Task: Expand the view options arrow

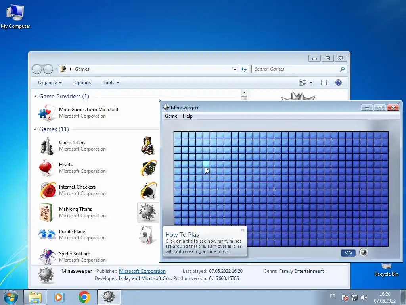Action: [311, 83]
